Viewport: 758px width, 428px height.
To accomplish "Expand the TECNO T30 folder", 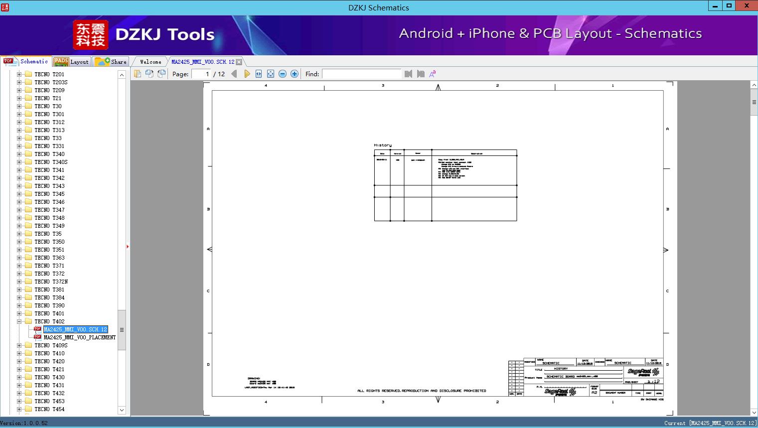I will click(19, 106).
